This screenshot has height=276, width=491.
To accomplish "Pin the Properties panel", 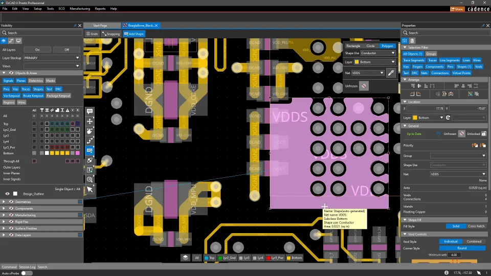I will tap(483, 26).
